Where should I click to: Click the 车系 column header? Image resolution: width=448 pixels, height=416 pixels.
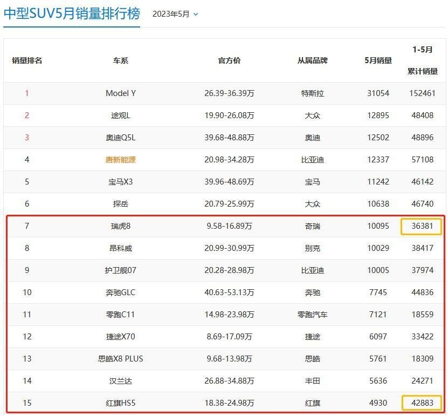121,60
